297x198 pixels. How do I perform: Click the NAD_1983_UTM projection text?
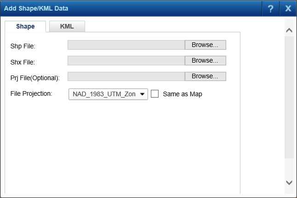pyautogui.click(x=104, y=94)
